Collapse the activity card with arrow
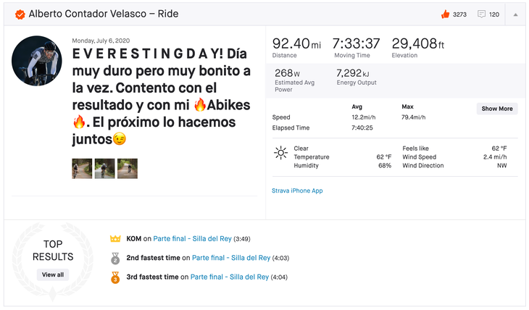 [515, 14]
